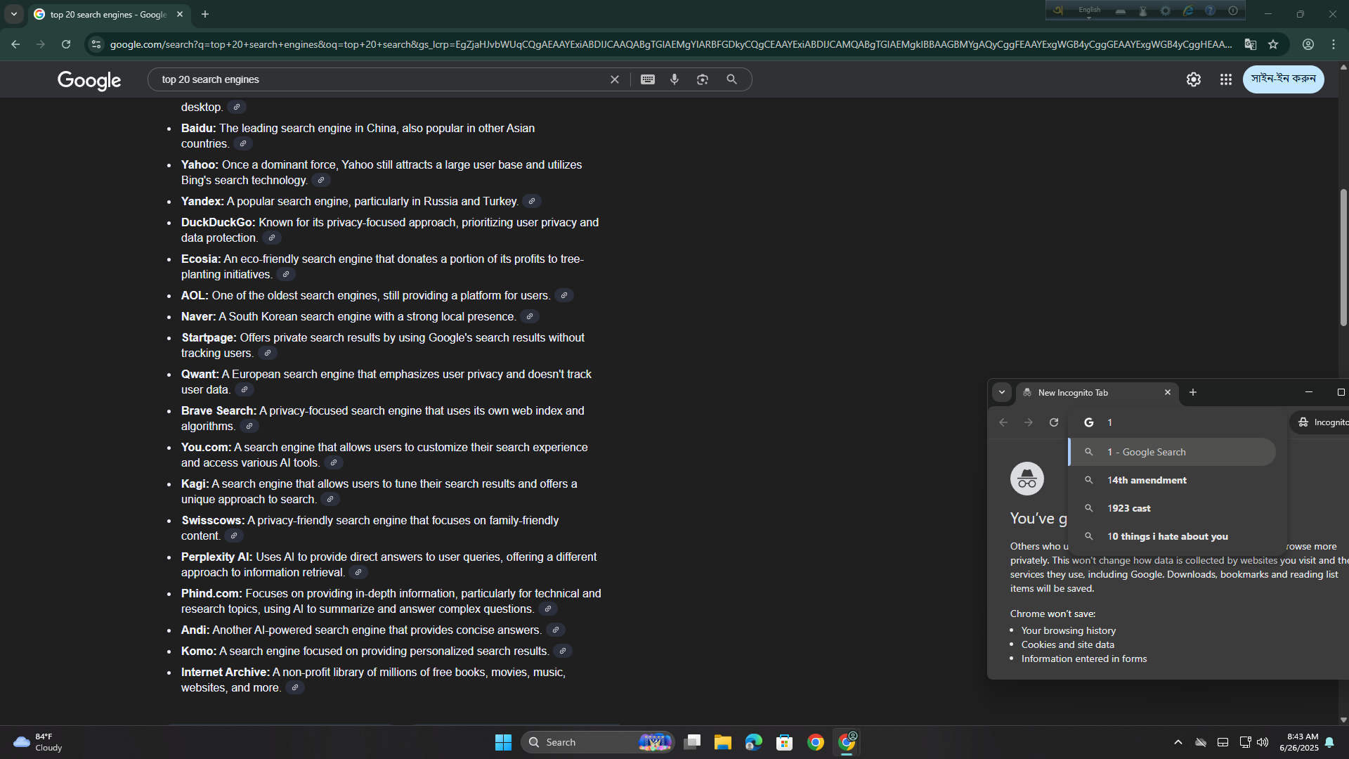Click the 'Swisscows:' entry text
This screenshot has height=759, width=1349.
pyautogui.click(x=213, y=520)
